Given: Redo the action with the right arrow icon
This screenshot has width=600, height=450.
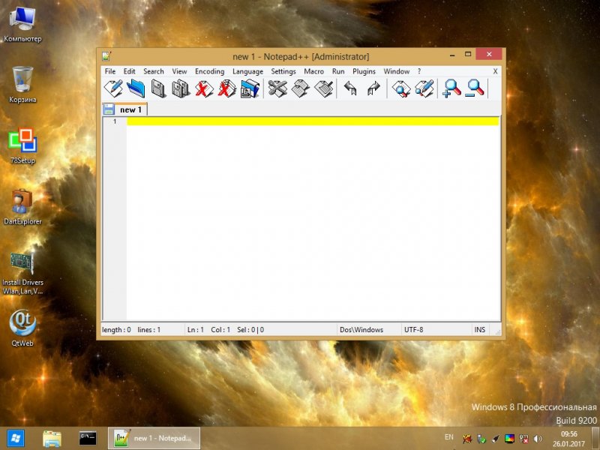Looking at the screenshot, I should point(373,88).
